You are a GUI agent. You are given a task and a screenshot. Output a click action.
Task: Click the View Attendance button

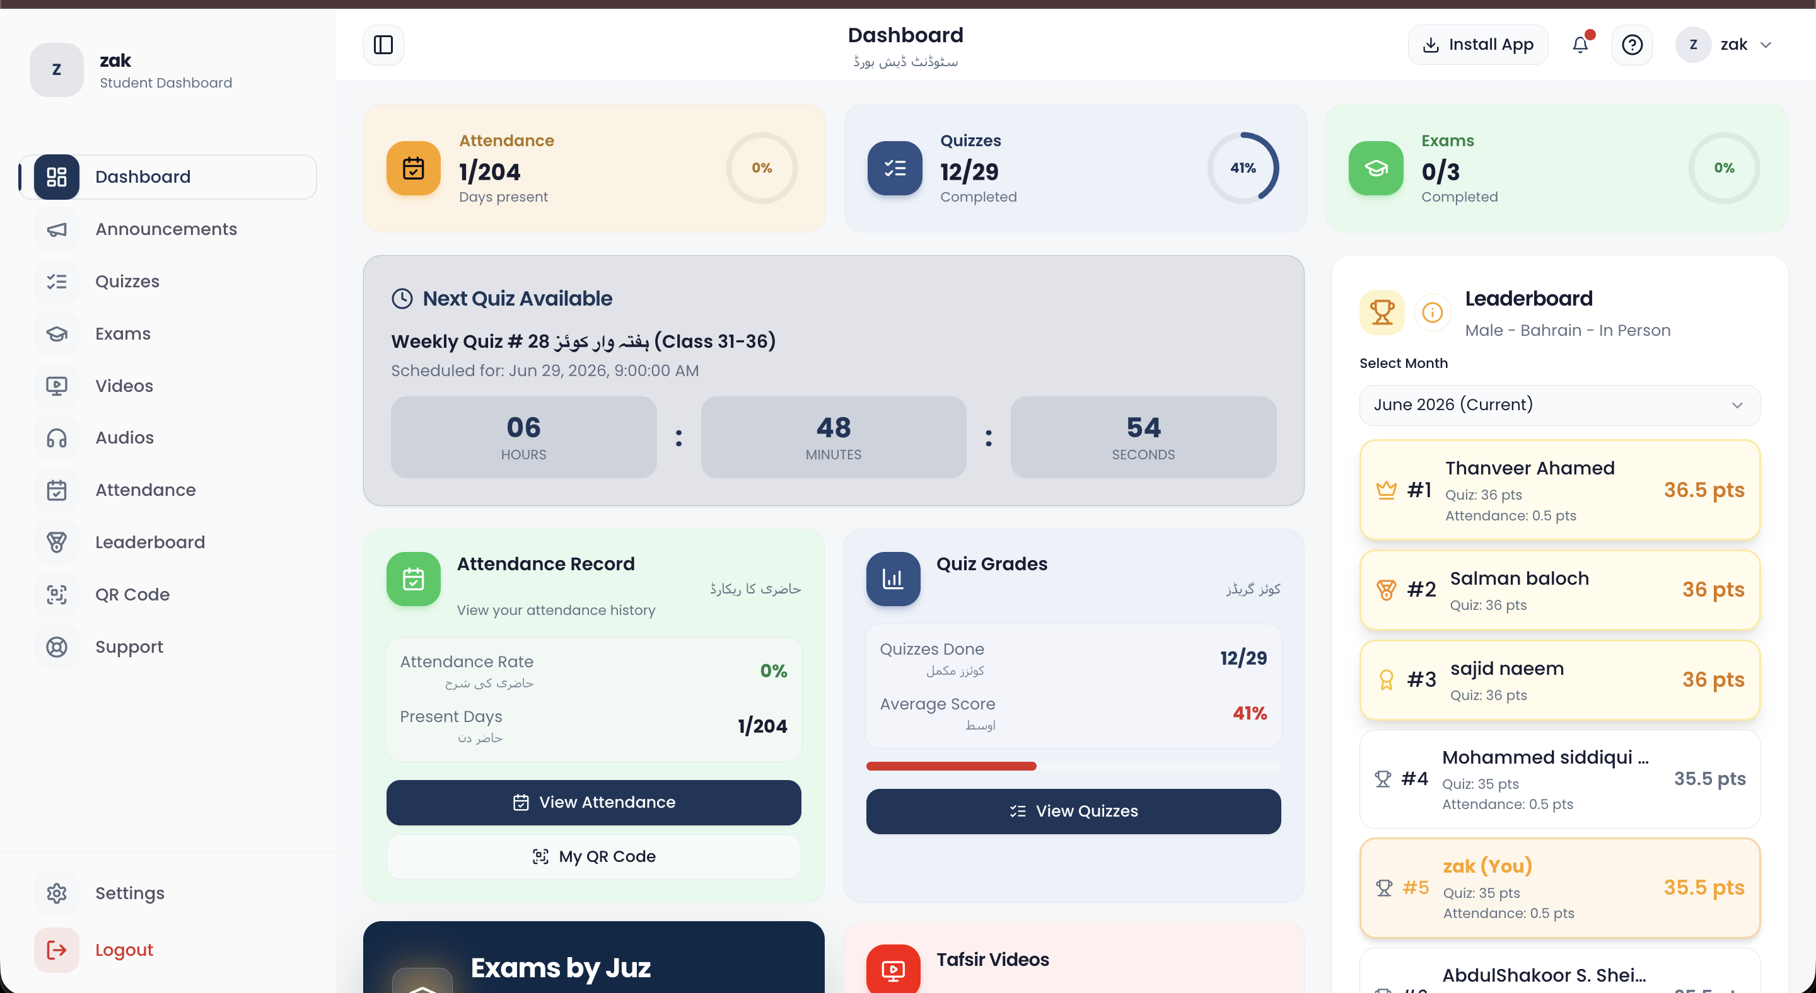tap(593, 802)
